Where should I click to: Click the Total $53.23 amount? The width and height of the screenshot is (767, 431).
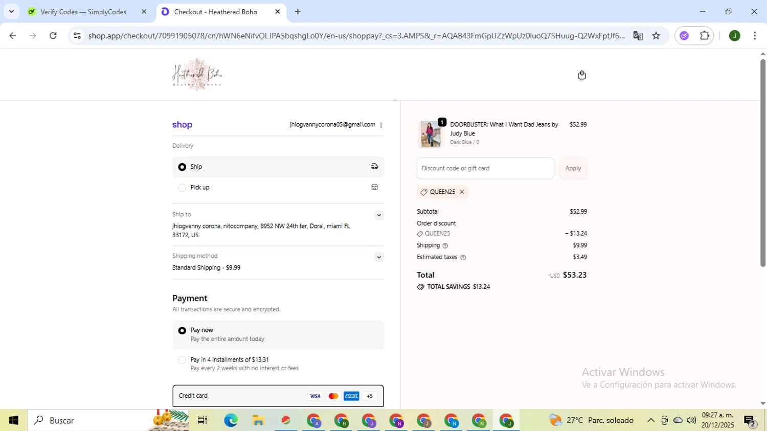575,275
